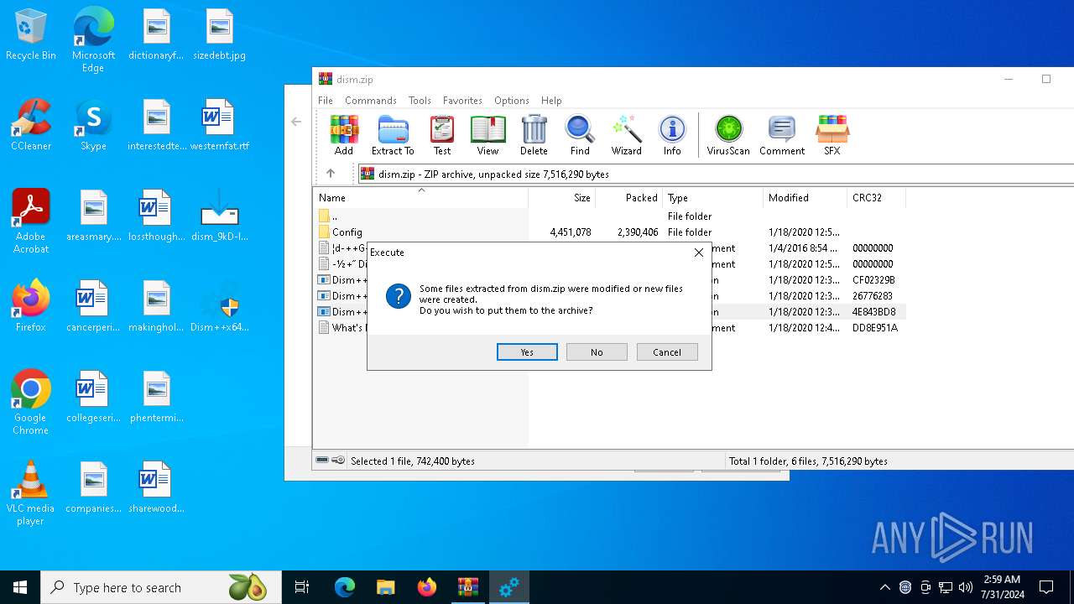This screenshot has height=604, width=1074.
Task: Close the Execute dialog
Action: (699, 253)
